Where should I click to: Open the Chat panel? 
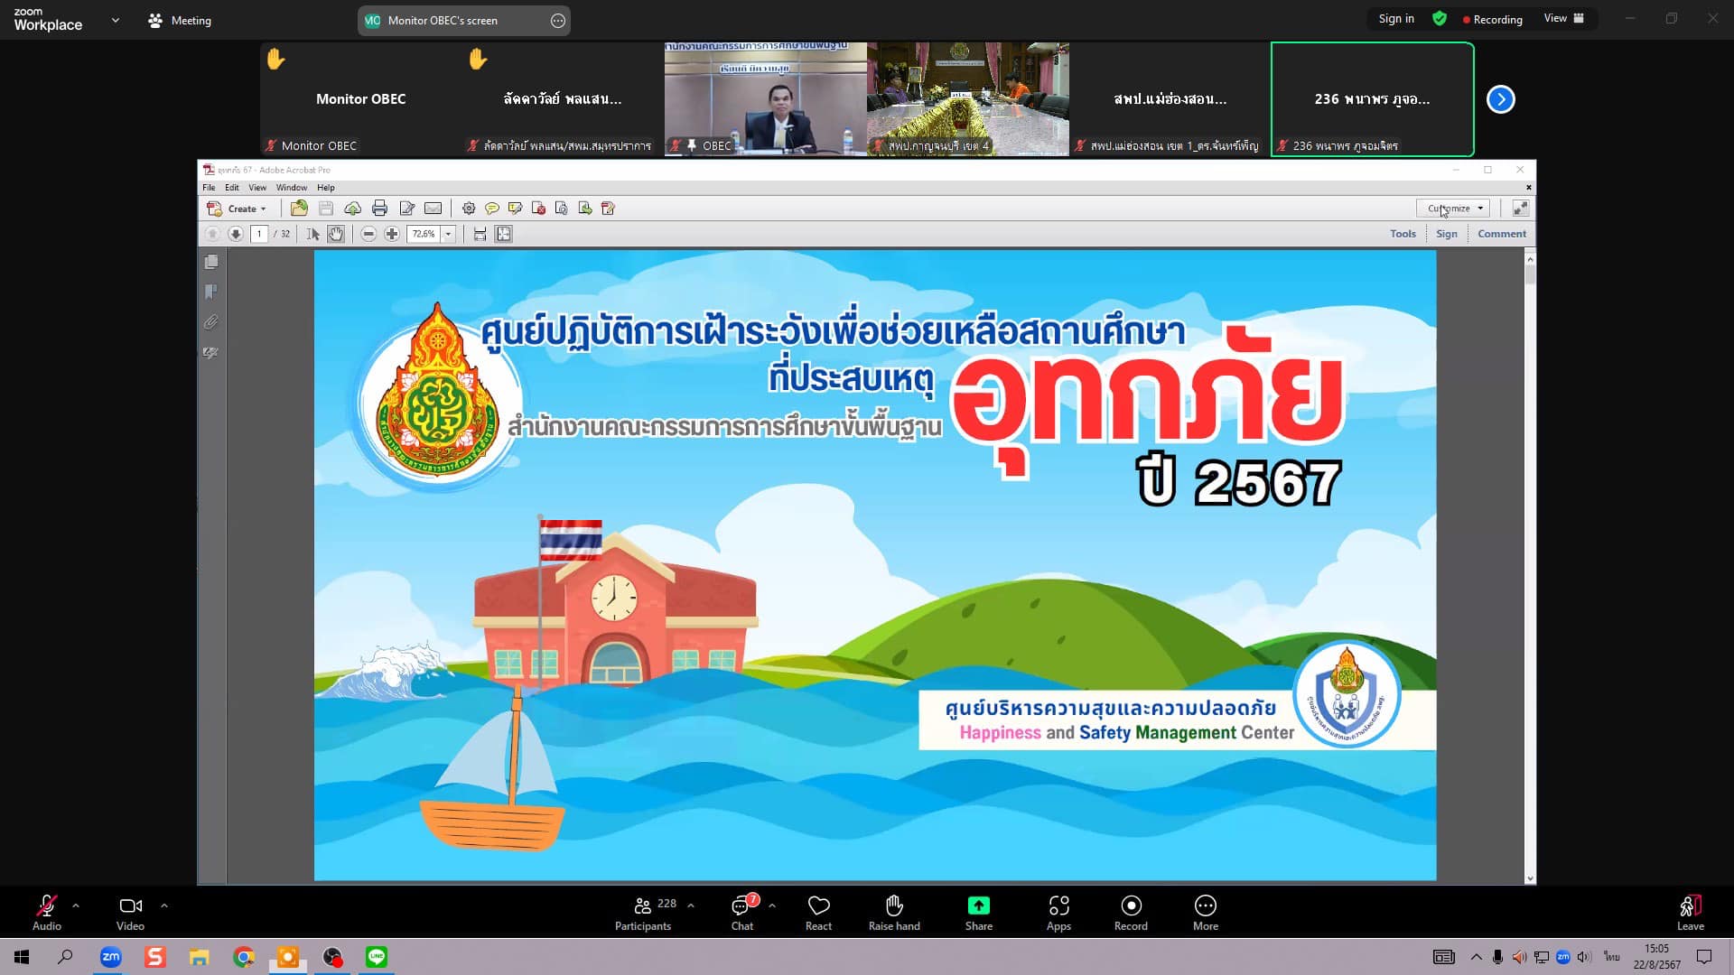(x=742, y=912)
